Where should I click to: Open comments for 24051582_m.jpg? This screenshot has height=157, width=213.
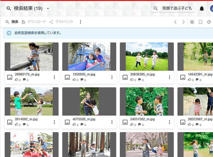(x=140, y=124)
